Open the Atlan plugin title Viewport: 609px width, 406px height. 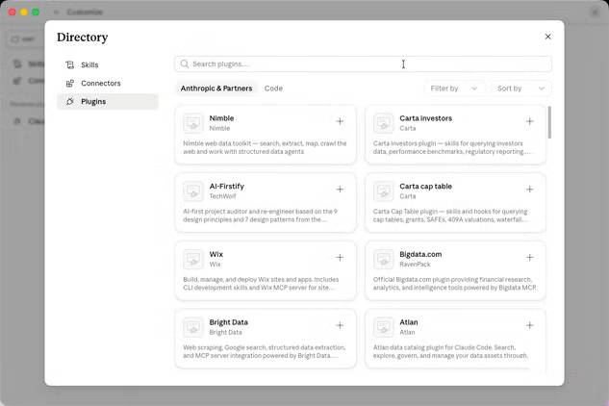click(x=409, y=322)
